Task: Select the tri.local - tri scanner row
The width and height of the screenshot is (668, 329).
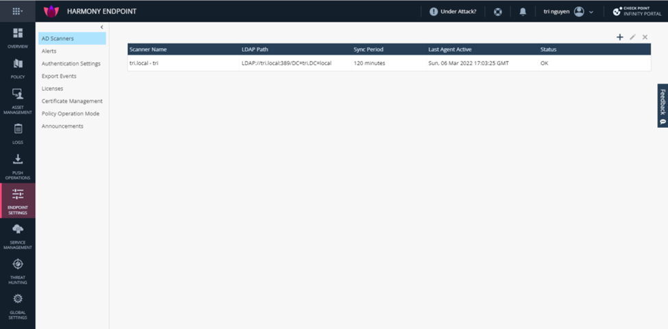Action: [389, 64]
